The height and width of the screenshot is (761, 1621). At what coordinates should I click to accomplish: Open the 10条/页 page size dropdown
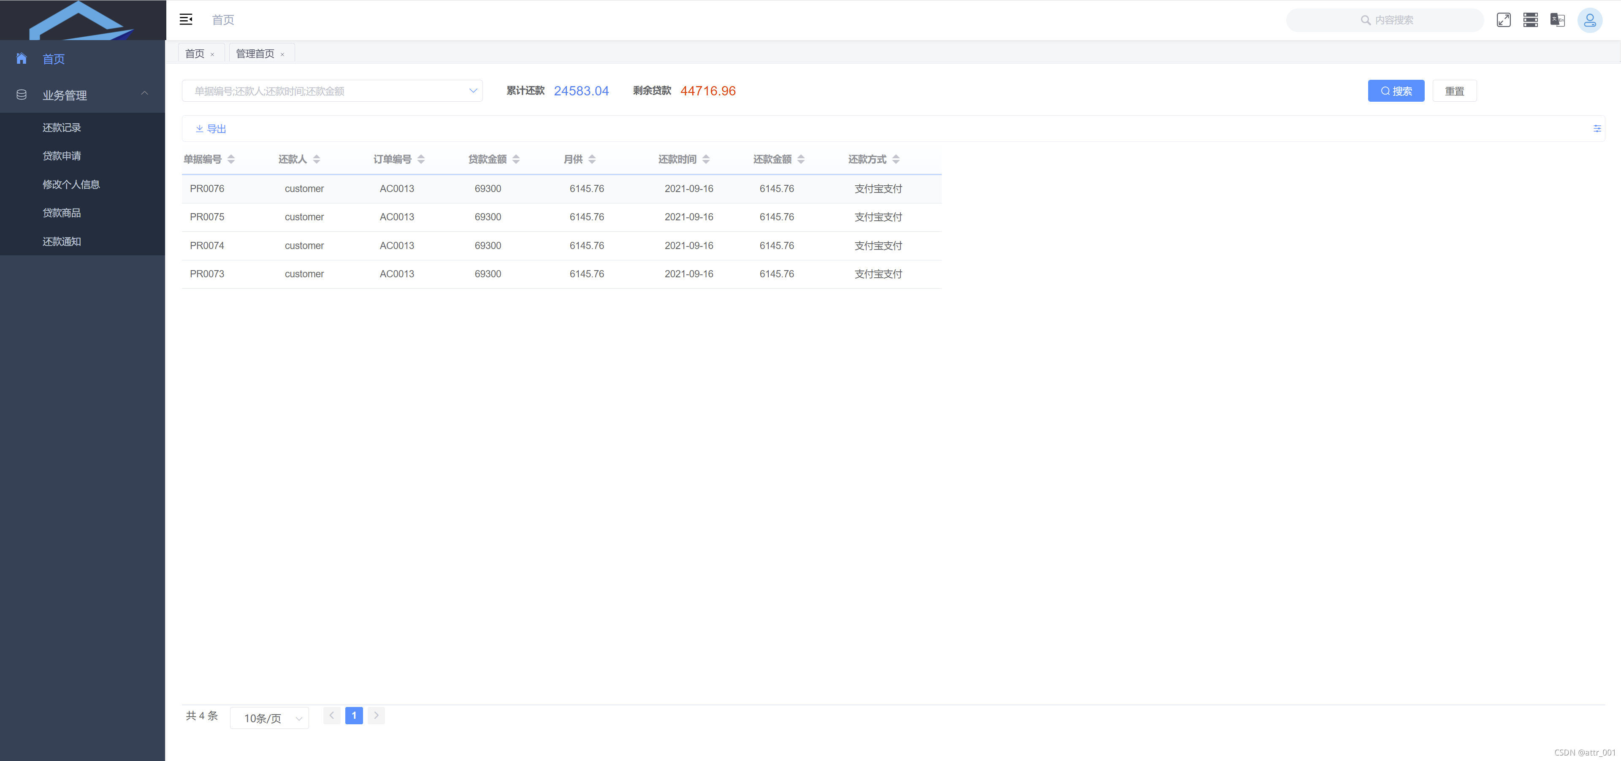[269, 718]
